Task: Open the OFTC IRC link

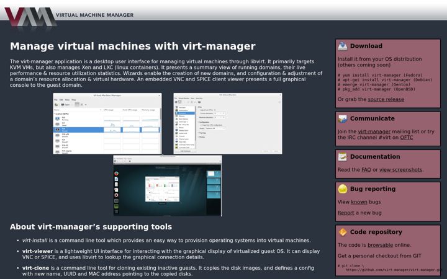Action: [x=406, y=138]
